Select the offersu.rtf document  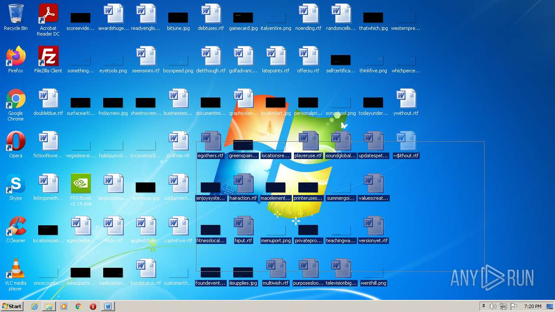click(x=308, y=60)
